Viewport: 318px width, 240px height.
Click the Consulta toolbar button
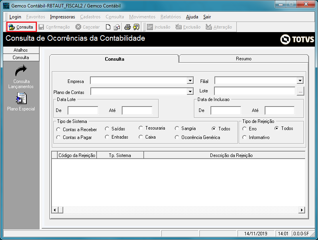click(22, 27)
